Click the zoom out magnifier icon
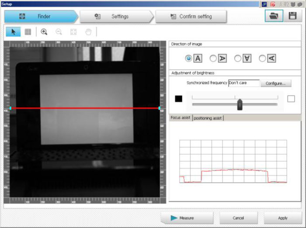This screenshot has width=306, height=228. [59, 32]
